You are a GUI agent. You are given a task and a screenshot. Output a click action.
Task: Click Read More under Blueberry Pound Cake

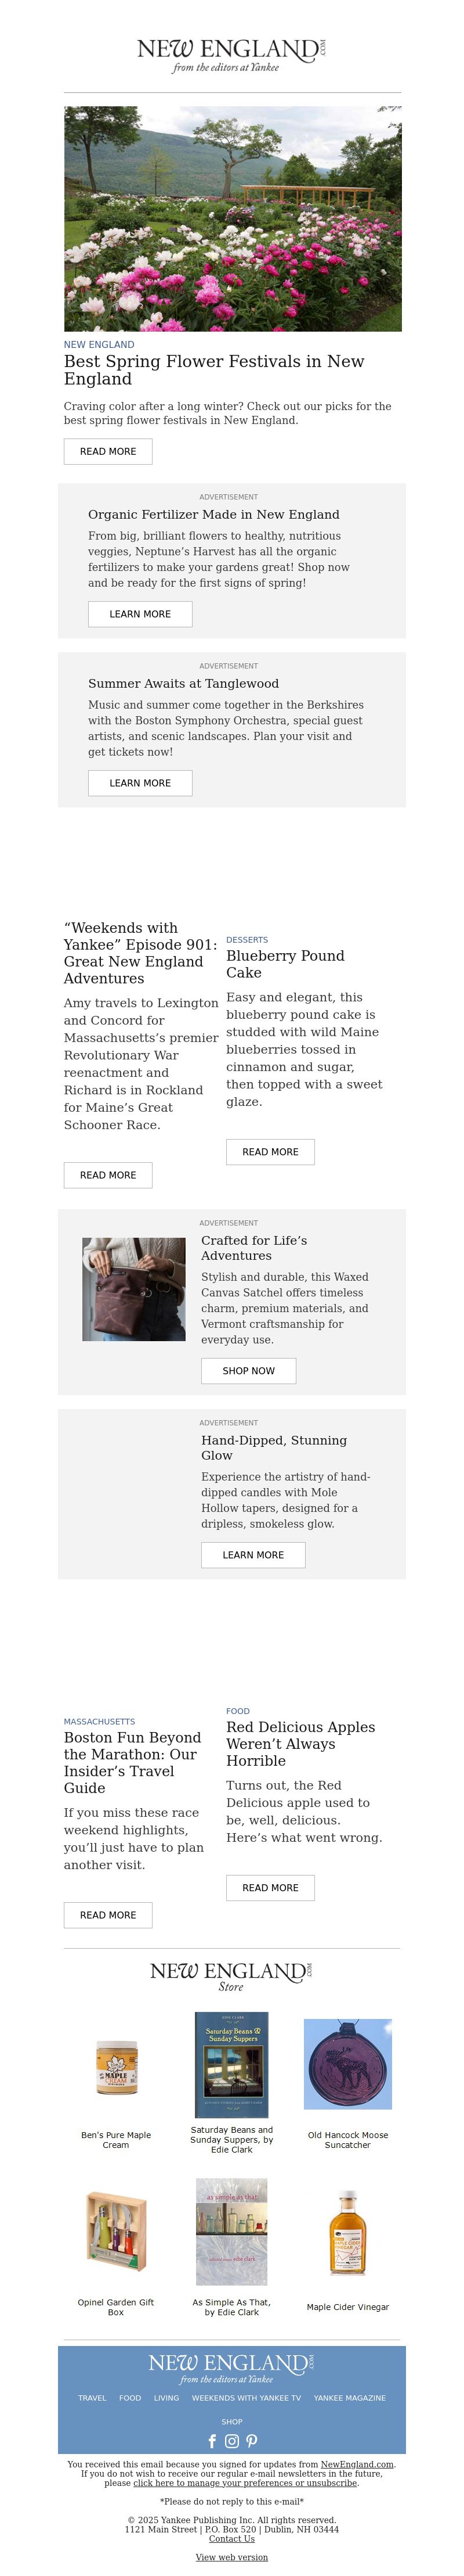tap(270, 1152)
